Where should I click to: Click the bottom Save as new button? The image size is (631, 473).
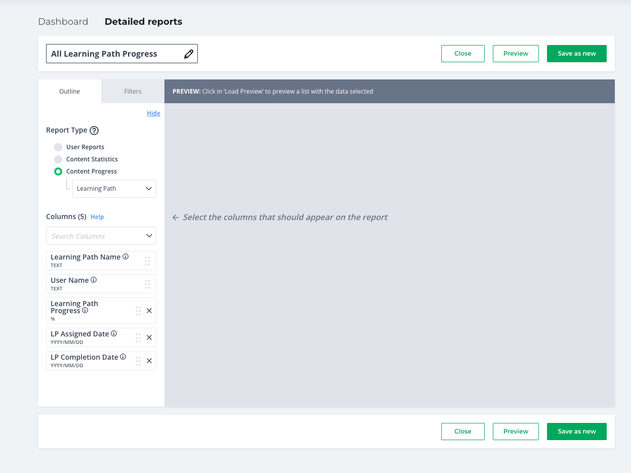tap(577, 432)
